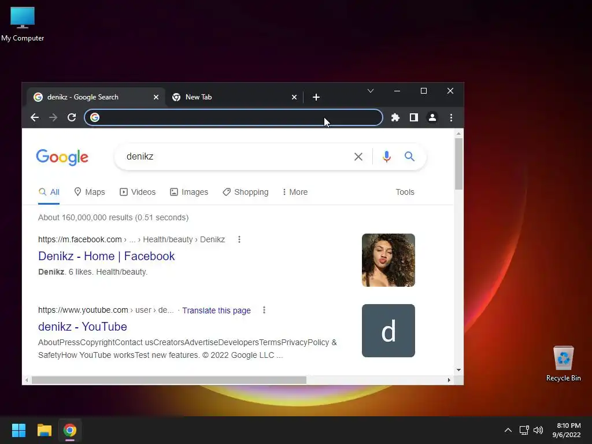592x444 pixels.
Task: Open the volume speaker icon in tray
Action: (538, 430)
